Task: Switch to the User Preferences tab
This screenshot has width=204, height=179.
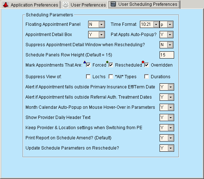Action: pos(84,5)
